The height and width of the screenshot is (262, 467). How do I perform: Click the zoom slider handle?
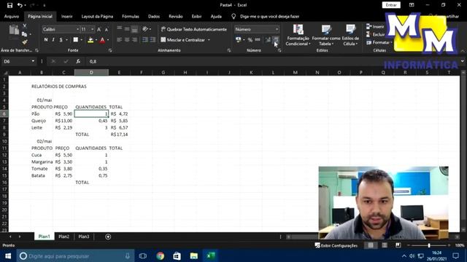click(429, 245)
